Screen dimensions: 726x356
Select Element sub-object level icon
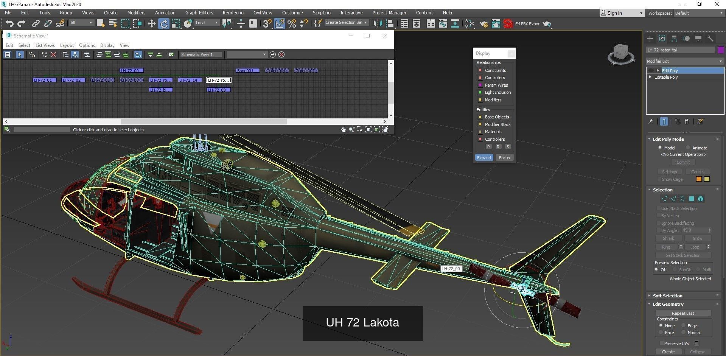click(701, 199)
